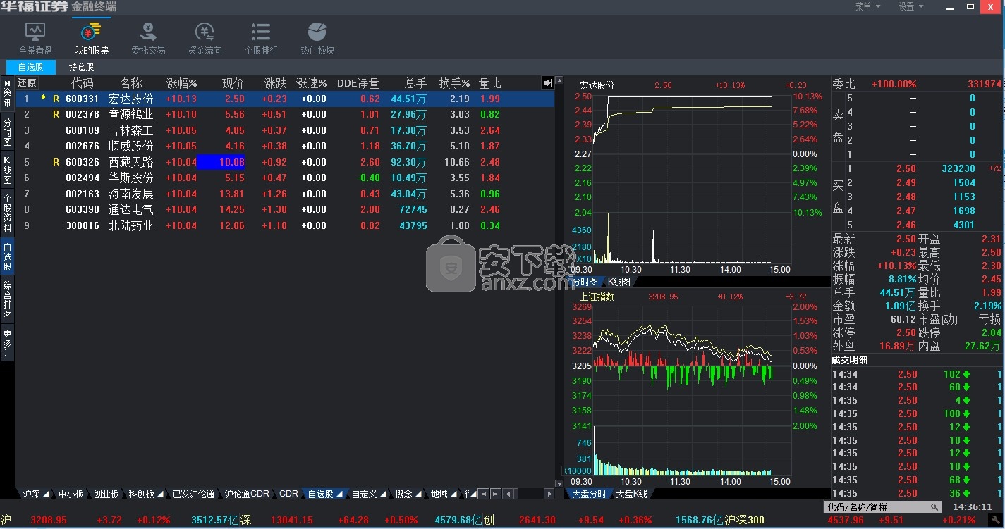Open the 资讯 sidebar tab
The image size is (1005, 529).
pyautogui.click(x=7, y=94)
